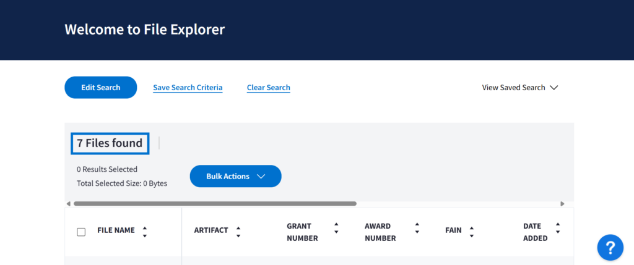
Task: Click the horizontal scrollbar right arrow
Action: pyautogui.click(x=562, y=203)
